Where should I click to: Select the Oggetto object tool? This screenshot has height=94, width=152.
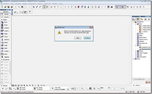[5, 57]
